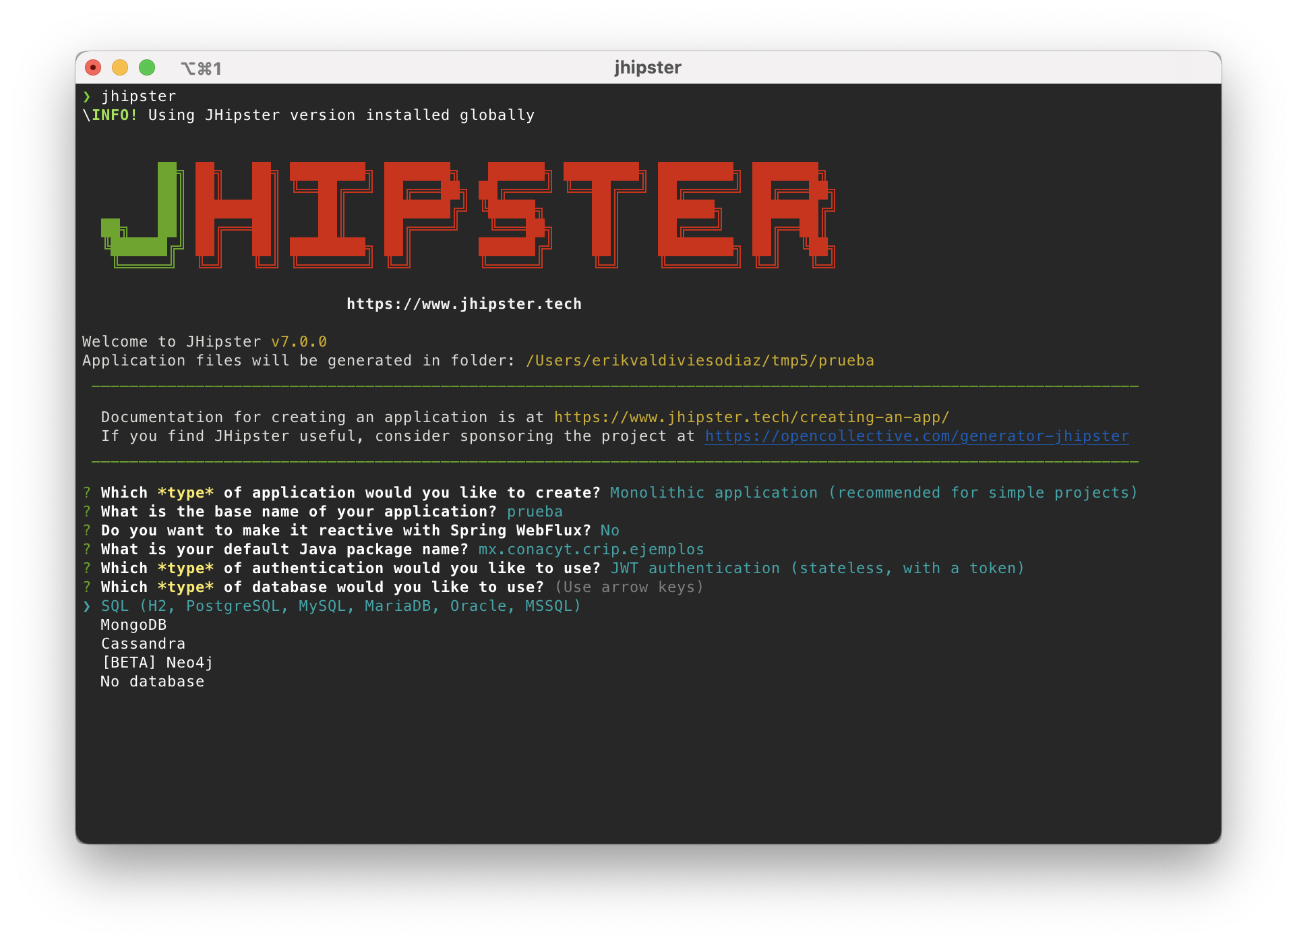Choose the Cassandra option

pos(143,644)
